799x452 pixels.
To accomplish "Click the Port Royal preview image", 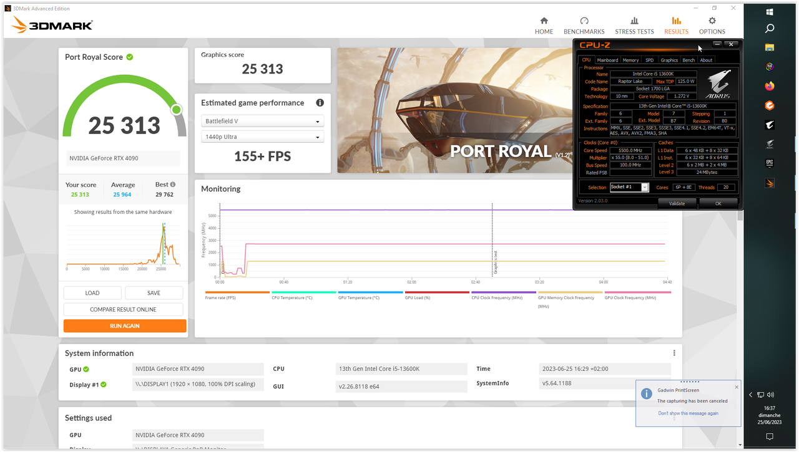I will (455, 110).
